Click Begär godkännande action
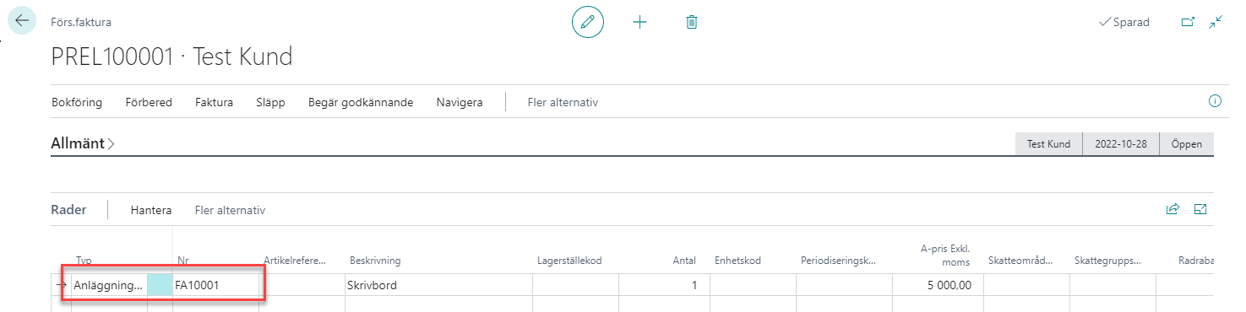The width and height of the screenshot is (1246, 312). point(361,102)
